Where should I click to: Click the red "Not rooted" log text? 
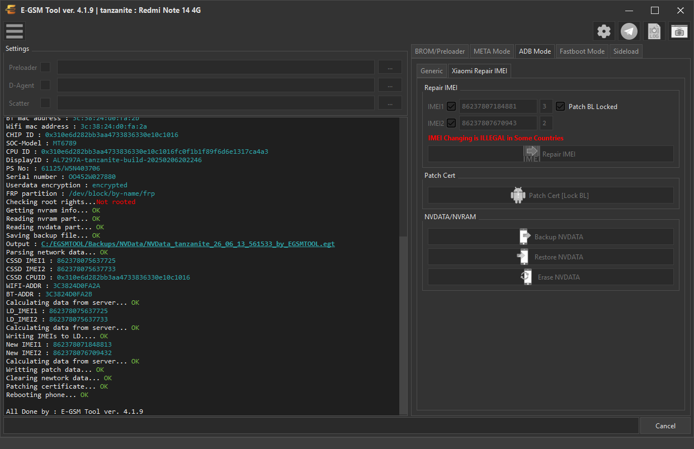[x=116, y=202]
